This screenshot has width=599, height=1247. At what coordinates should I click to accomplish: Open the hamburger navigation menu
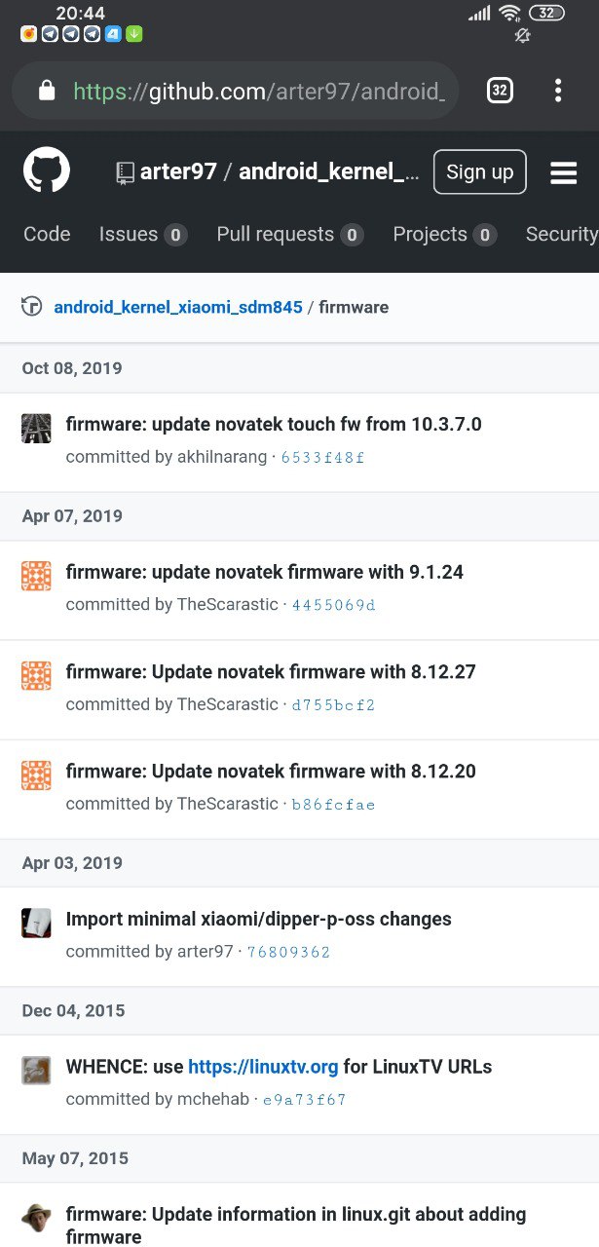[564, 172]
